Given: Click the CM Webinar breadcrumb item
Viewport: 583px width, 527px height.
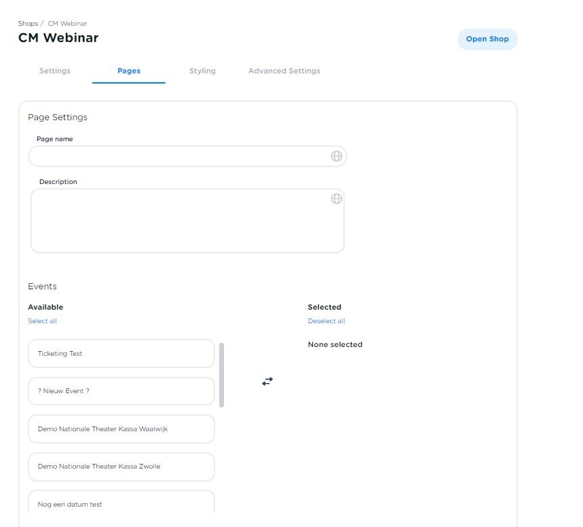Looking at the screenshot, I should point(67,24).
